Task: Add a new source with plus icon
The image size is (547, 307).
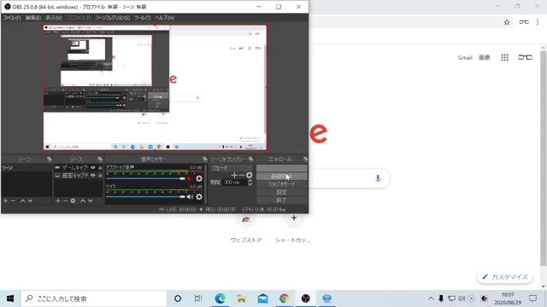Action: (x=58, y=201)
